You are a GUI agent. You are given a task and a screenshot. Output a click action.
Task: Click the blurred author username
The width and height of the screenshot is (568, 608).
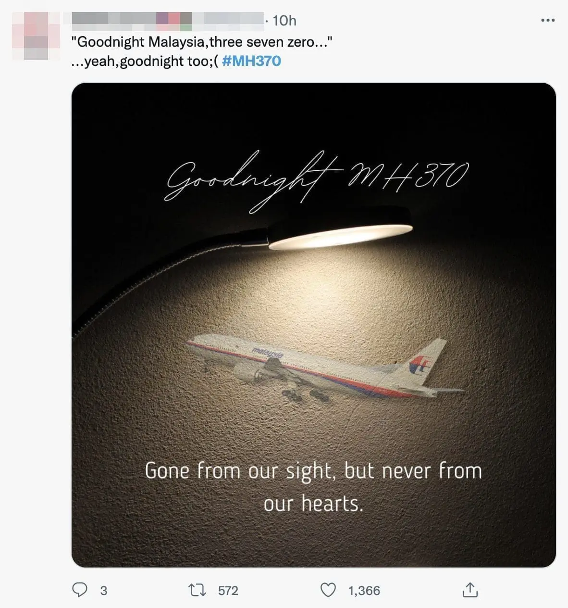[x=167, y=21]
